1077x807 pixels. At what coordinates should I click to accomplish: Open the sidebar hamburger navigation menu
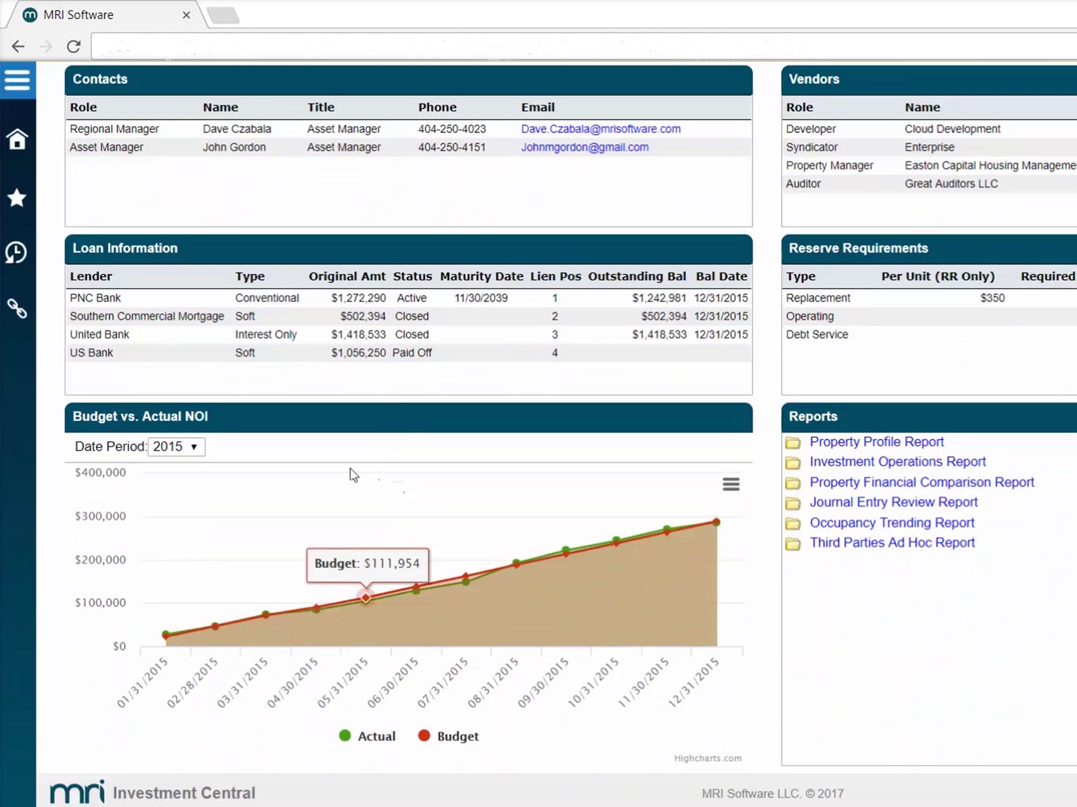click(x=18, y=80)
